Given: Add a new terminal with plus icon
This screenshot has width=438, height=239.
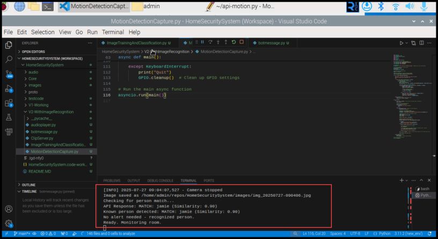Looking at the screenshot, I should [x=401, y=181].
